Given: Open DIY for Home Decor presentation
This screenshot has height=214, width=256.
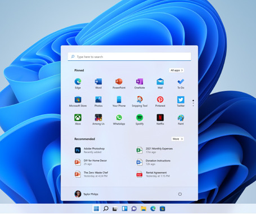Looking at the screenshot, I should tap(91, 162).
